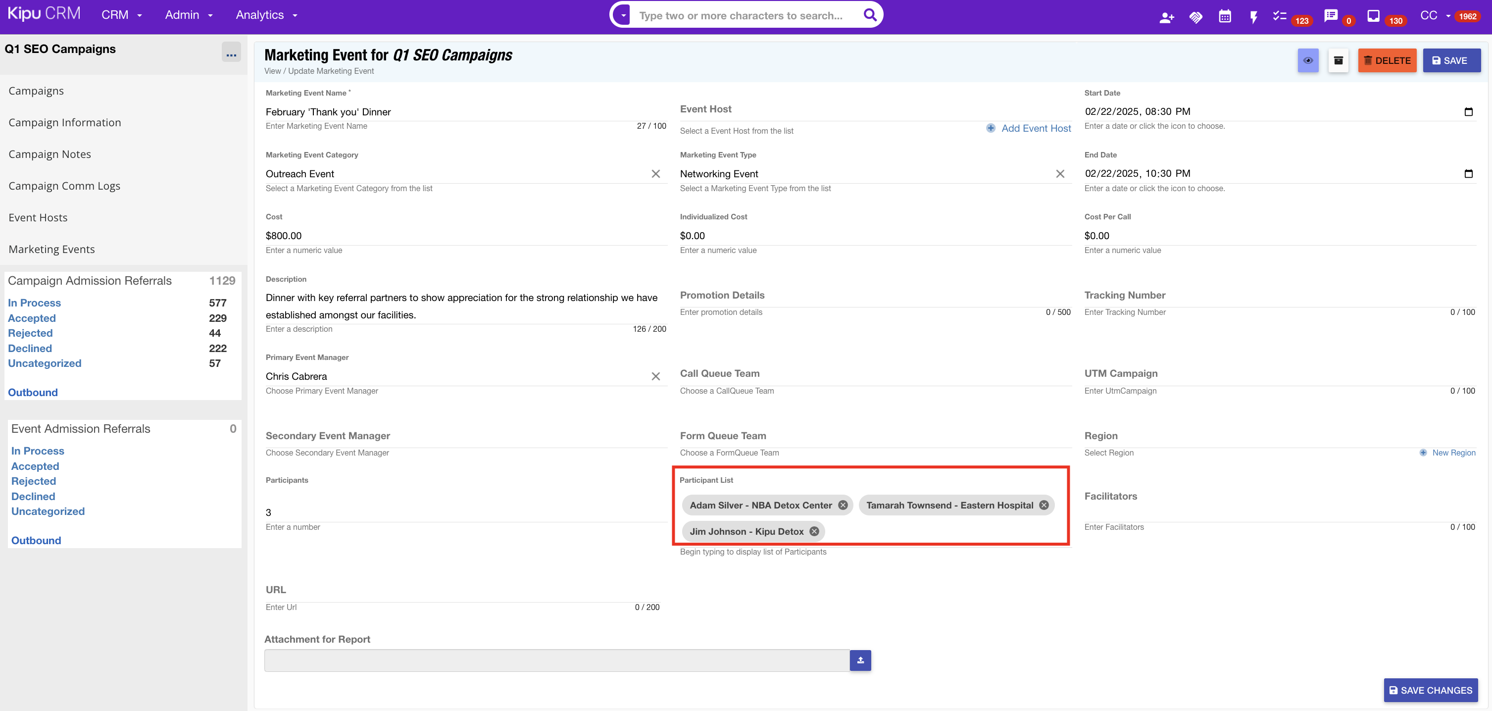Image resolution: width=1492 pixels, height=711 pixels.
Task: Go to Campaigns in sidebar
Action: (36, 91)
